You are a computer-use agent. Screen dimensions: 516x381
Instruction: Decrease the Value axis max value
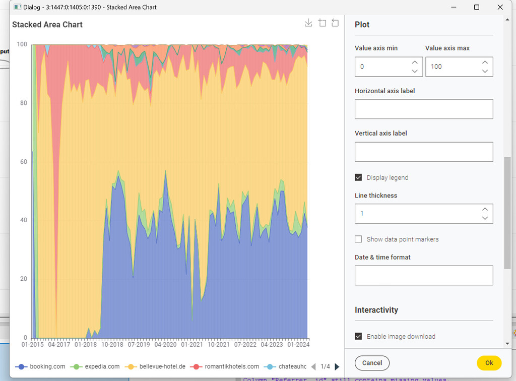click(x=485, y=71)
